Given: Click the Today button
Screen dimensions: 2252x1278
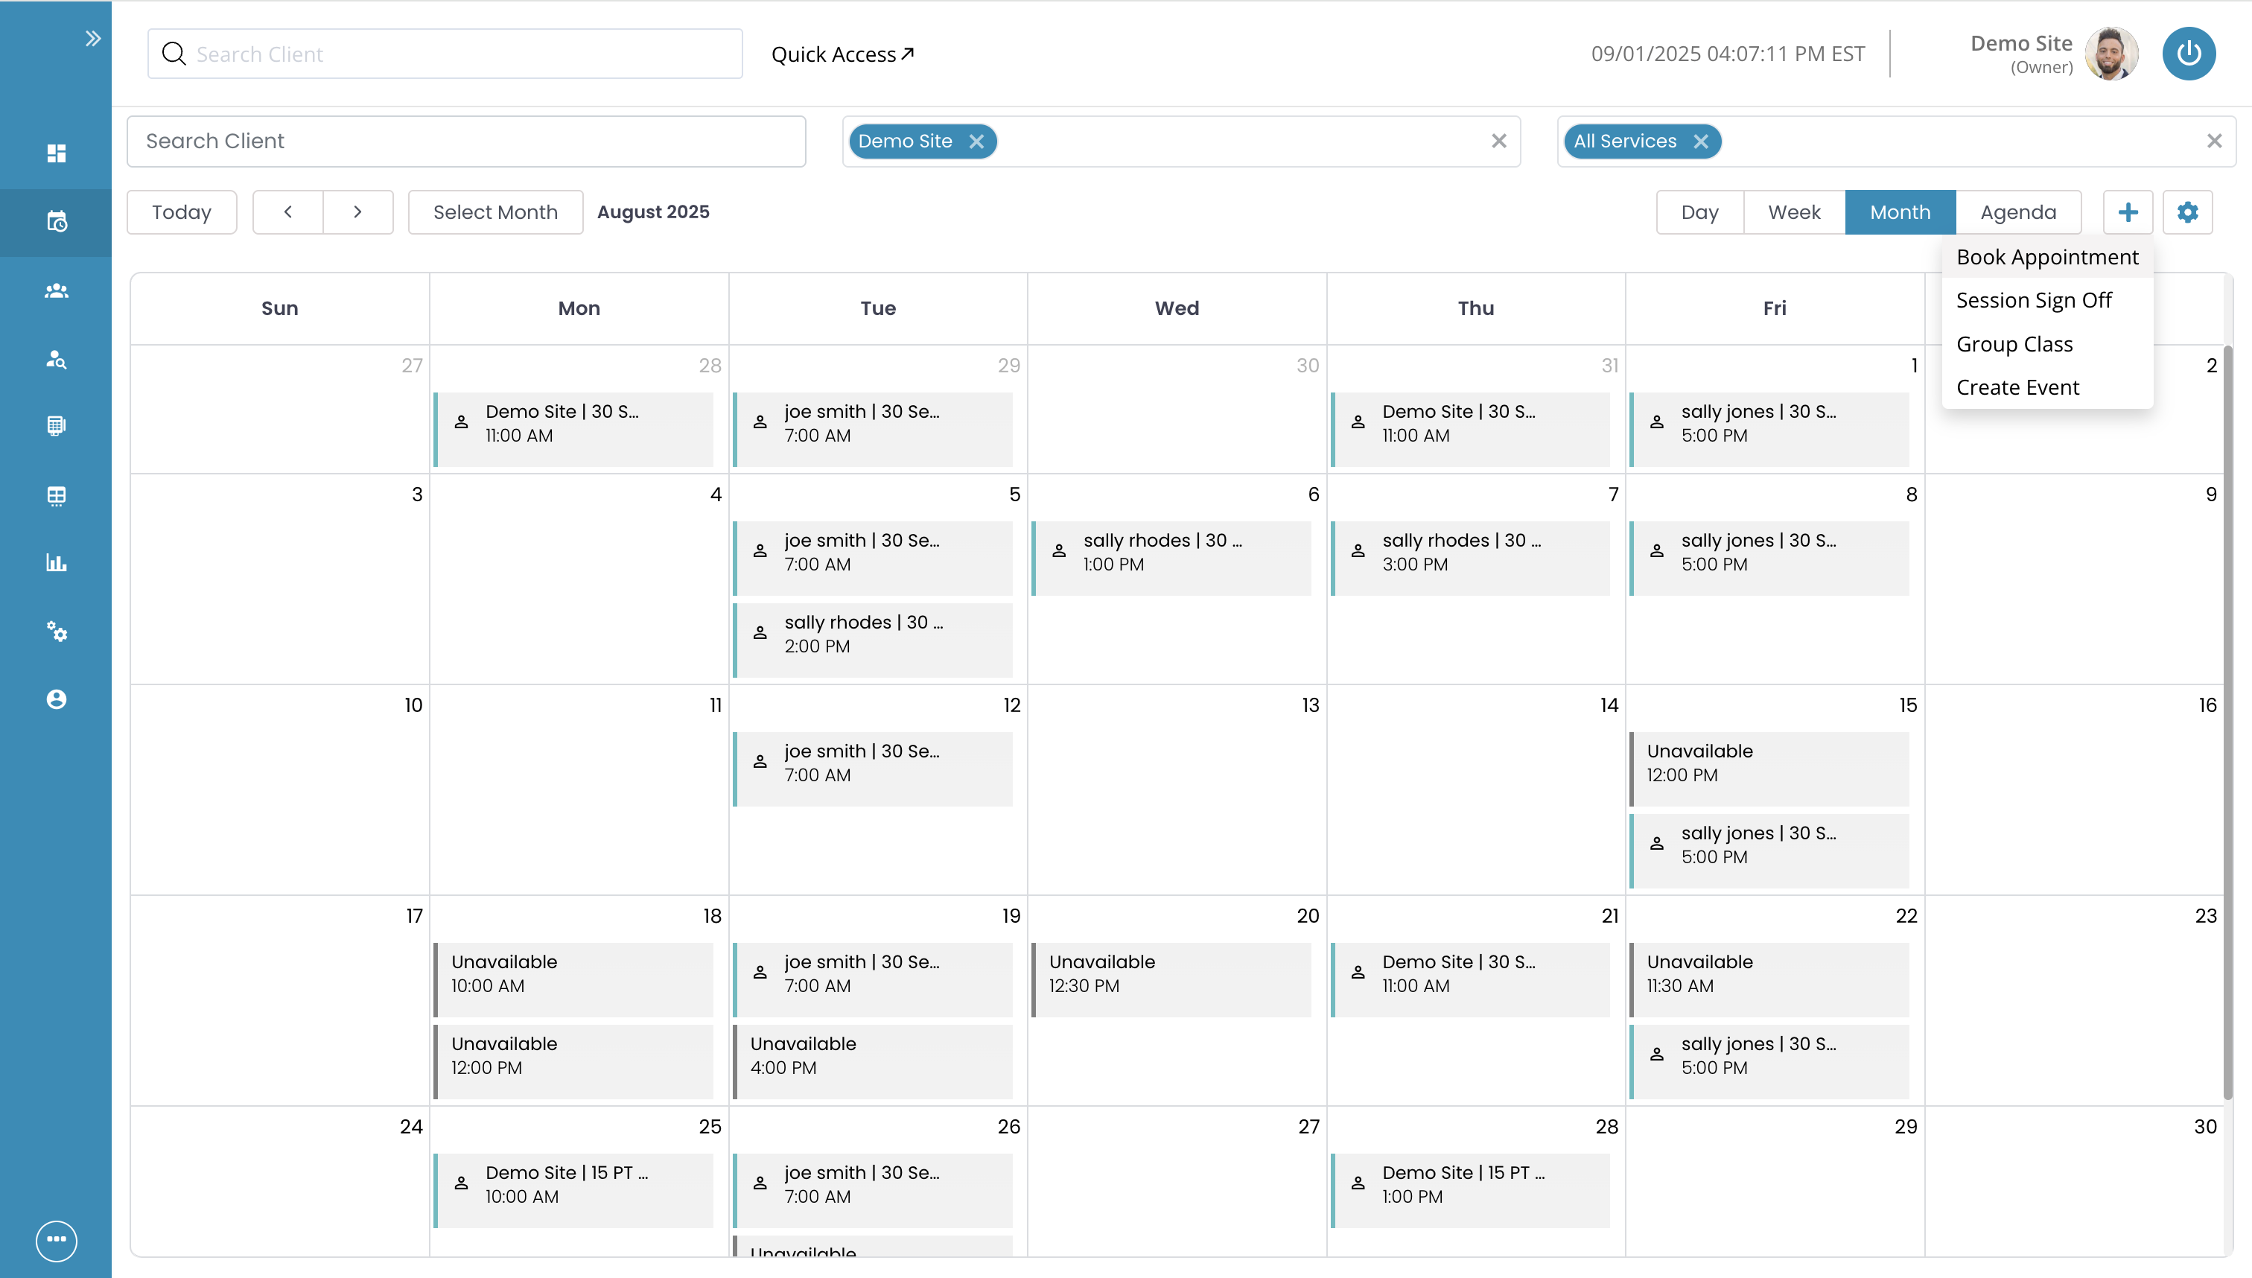Looking at the screenshot, I should [x=181, y=212].
